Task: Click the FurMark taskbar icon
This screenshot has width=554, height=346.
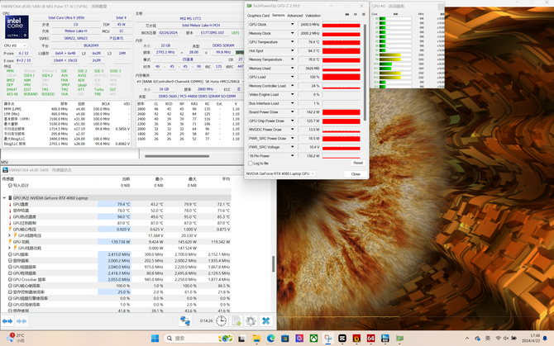Action: [356, 339]
